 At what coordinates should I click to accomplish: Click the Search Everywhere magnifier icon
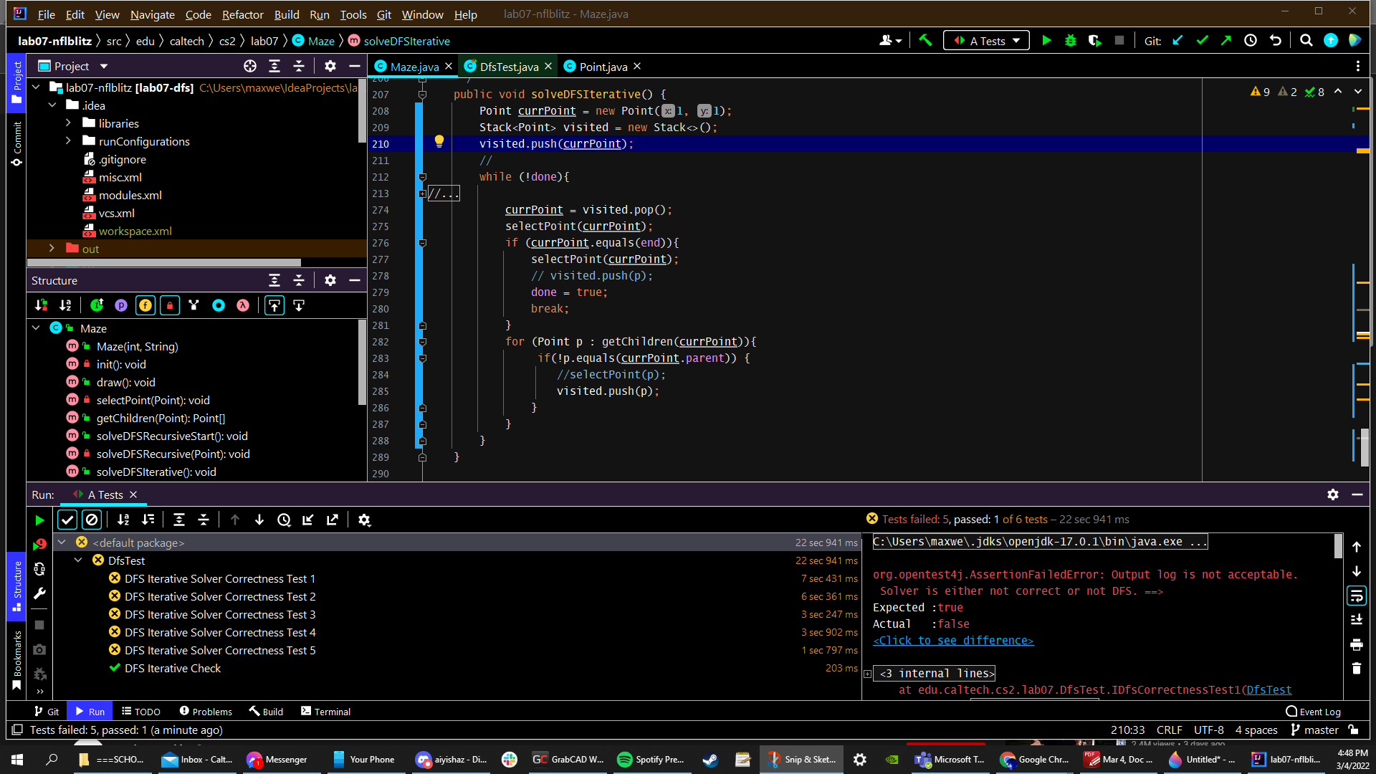pyautogui.click(x=1306, y=41)
